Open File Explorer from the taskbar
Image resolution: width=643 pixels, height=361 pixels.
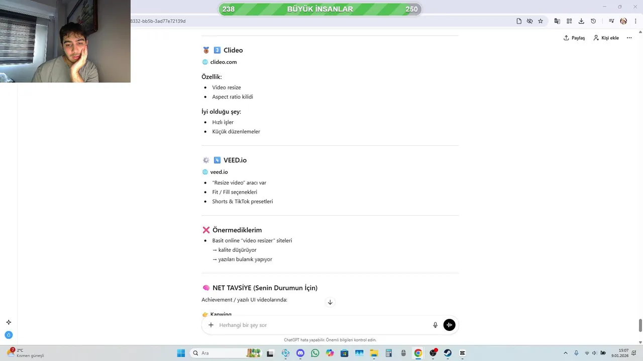pos(374,353)
